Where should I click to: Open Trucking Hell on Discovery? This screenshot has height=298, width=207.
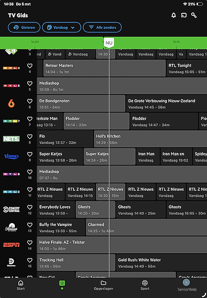[76, 263]
